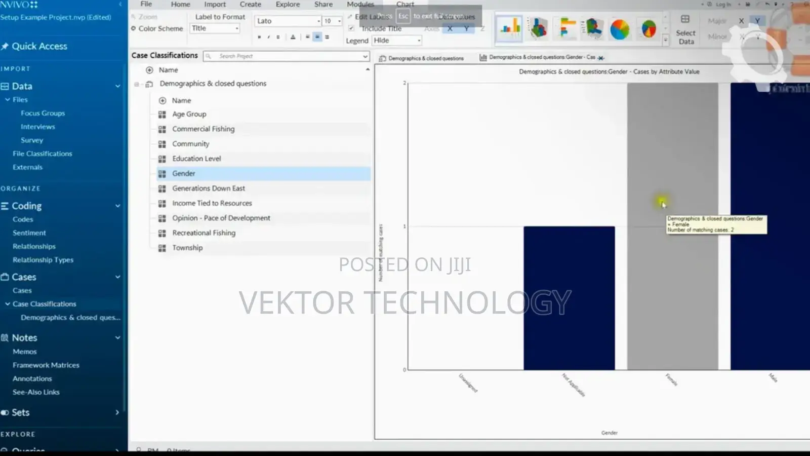Viewport: 810px width, 456px height.
Task: Open the Home ribbon tab
Action: (180, 4)
